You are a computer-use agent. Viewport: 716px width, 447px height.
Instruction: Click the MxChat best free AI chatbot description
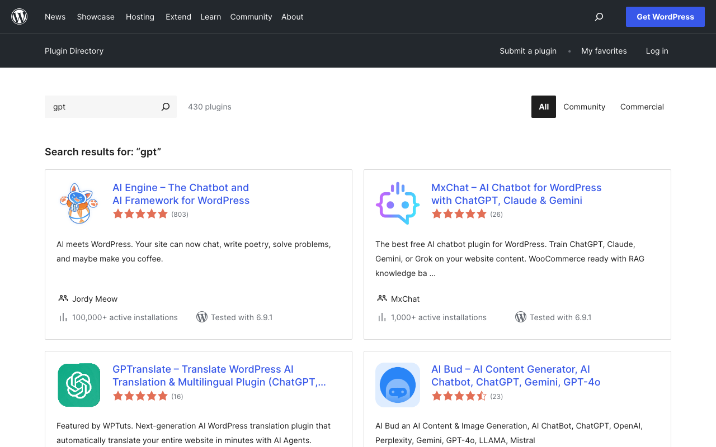pyautogui.click(x=510, y=259)
